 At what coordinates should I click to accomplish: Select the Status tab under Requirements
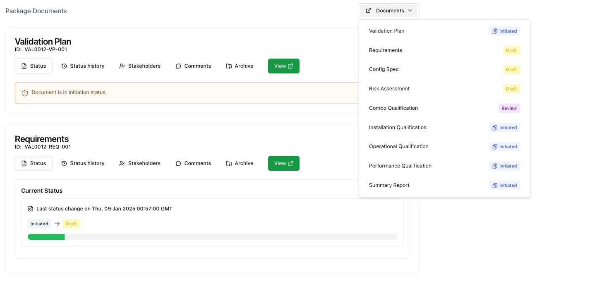pos(34,163)
